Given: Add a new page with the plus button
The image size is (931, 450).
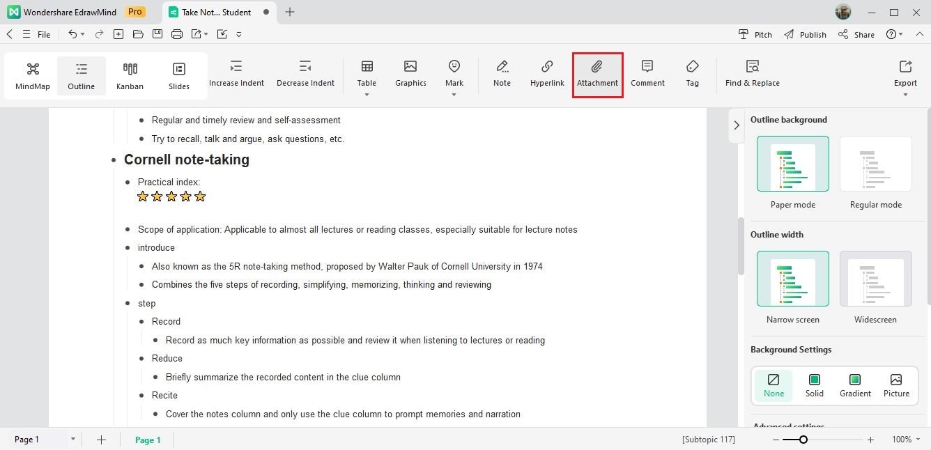Looking at the screenshot, I should [101, 440].
